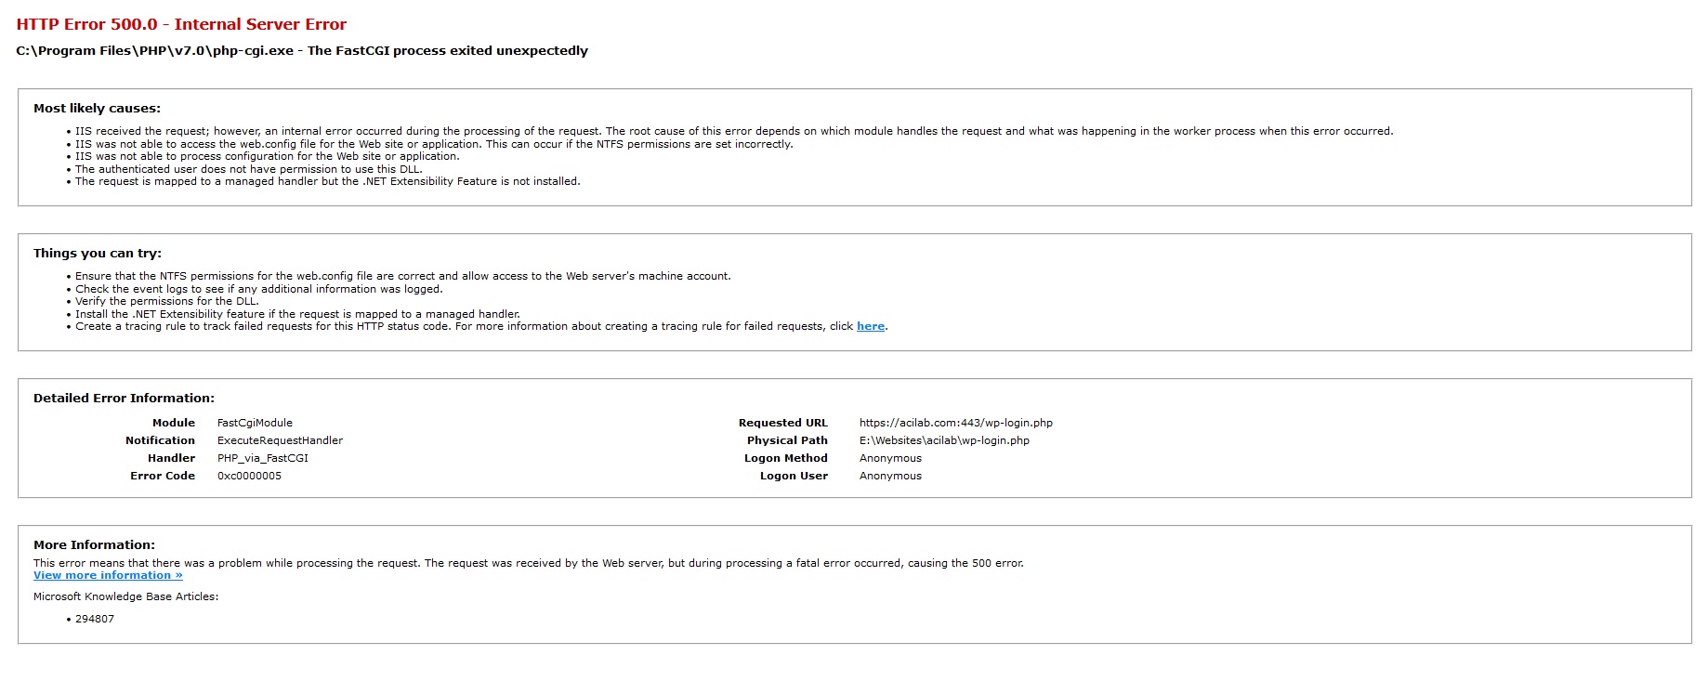Viewport: 1707px width, 681px height.
Task: Click the ExecuteRequestHandler notification value
Action: click(280, 440)
